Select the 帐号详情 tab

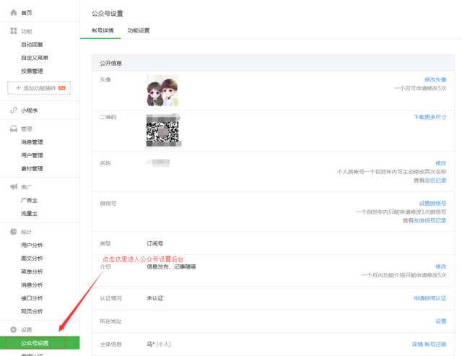tap(103, 31)
